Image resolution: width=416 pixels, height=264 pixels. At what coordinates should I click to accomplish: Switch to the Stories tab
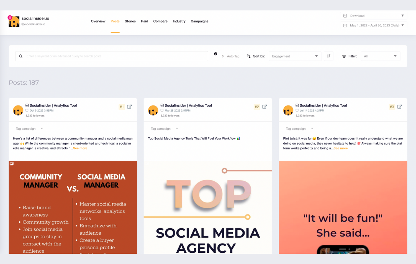point(130,21)
